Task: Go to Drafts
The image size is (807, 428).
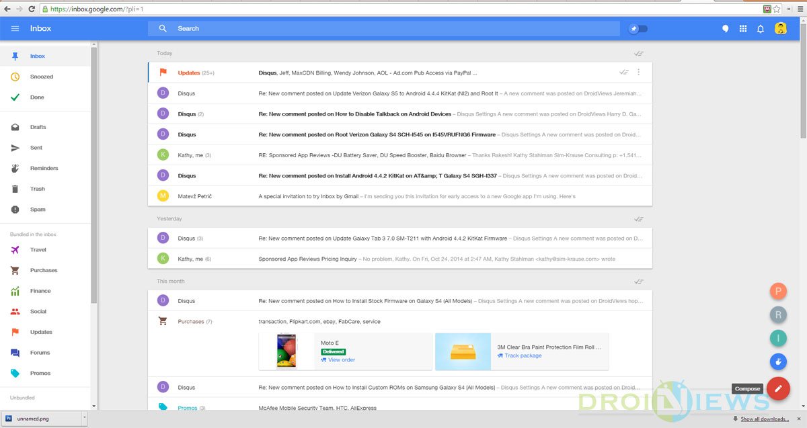Action: (x=45, y=127)
